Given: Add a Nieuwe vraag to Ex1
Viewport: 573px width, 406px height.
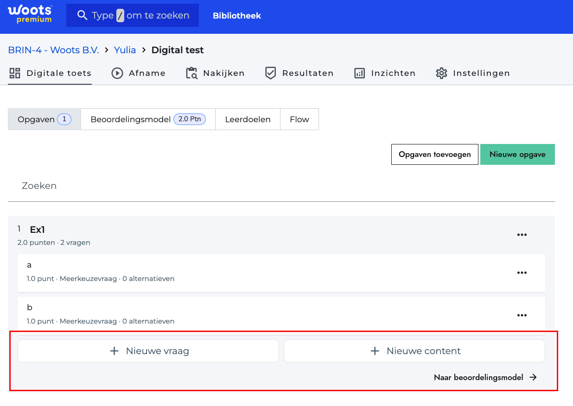Looking at the screenshot, I should tap(148, 351).
